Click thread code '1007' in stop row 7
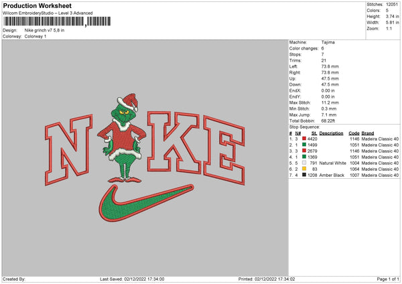 pyautogui.click(x=354, y=175)
